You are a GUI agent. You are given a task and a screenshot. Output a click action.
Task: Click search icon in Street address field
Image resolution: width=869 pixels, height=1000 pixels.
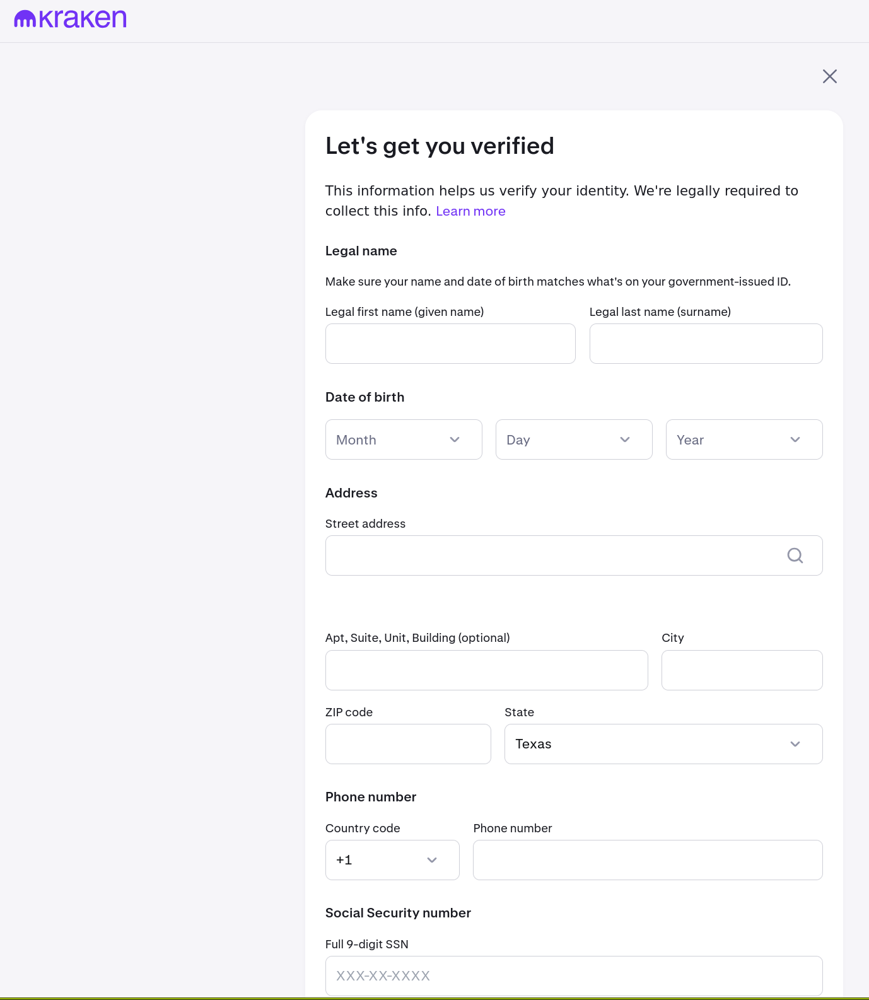tap(795, 555)
